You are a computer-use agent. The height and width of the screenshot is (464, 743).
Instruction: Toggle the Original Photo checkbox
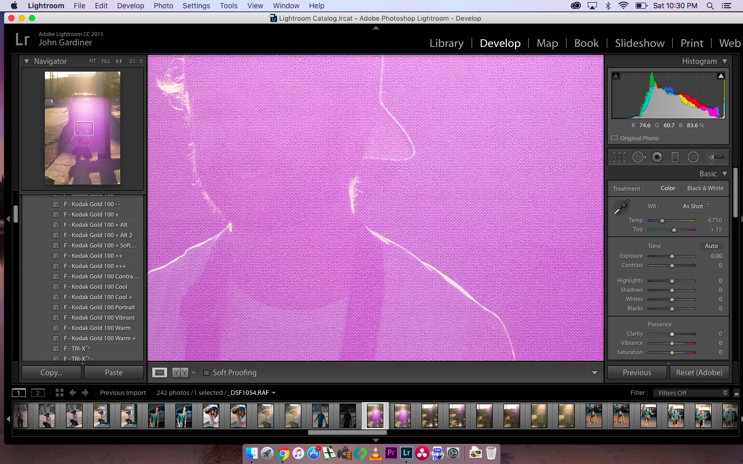[x=615, y=138]
